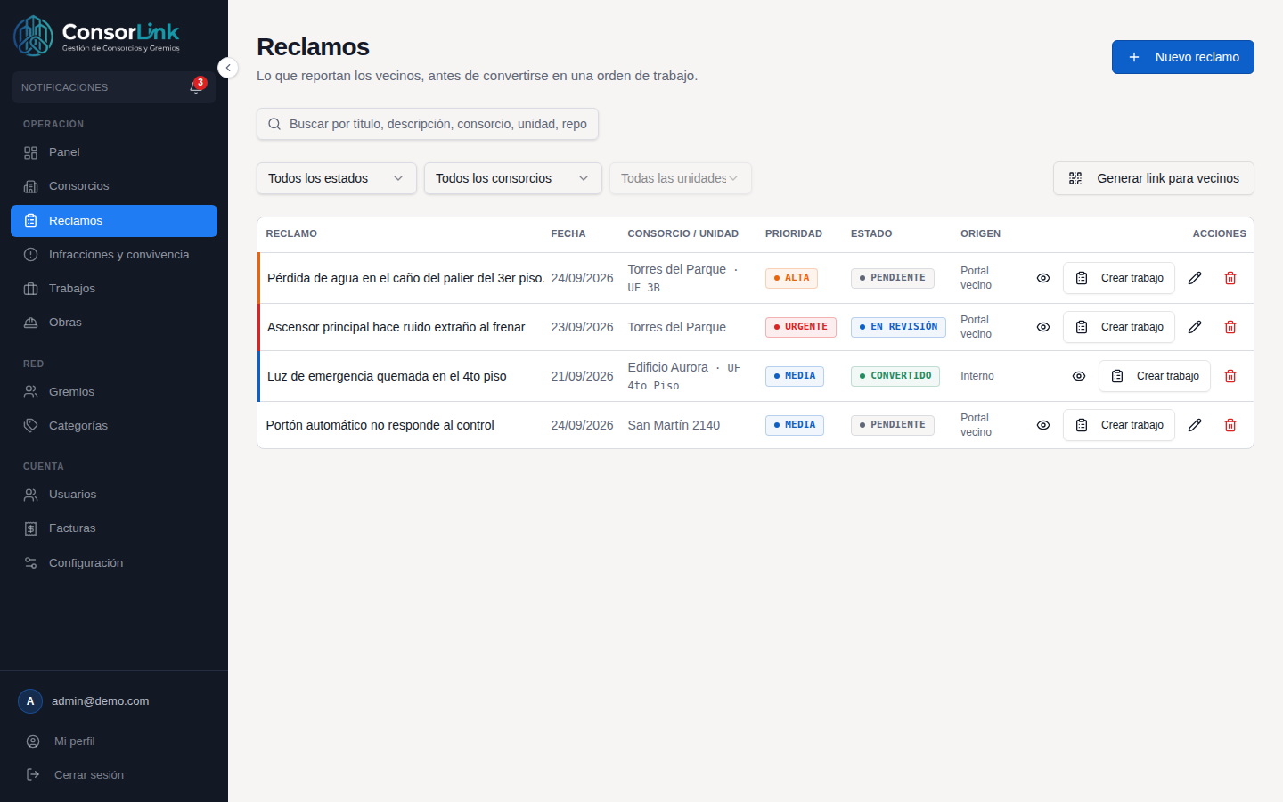
Task: Create a trabajo from the Luz de emergencia reclamo
Action: point(1155,376)
